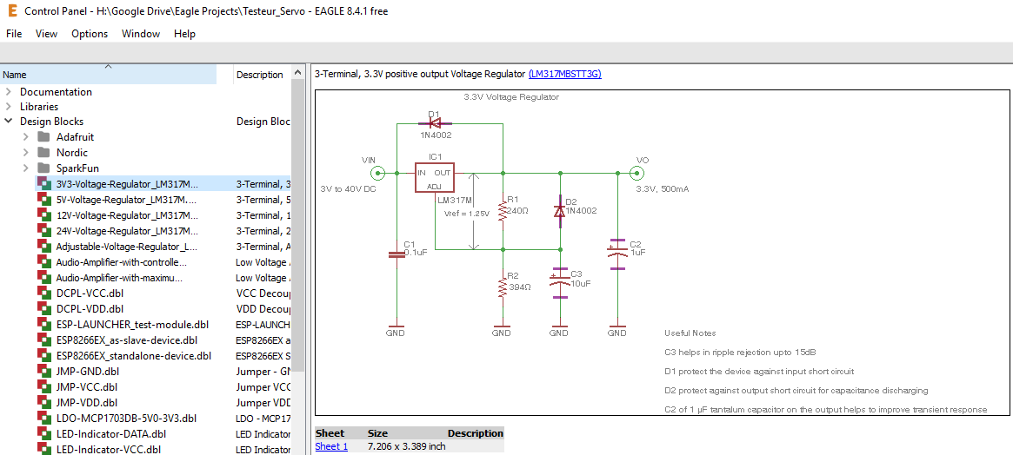Select ESP8266EX_as-slave-device.dbl

point(127,340)
